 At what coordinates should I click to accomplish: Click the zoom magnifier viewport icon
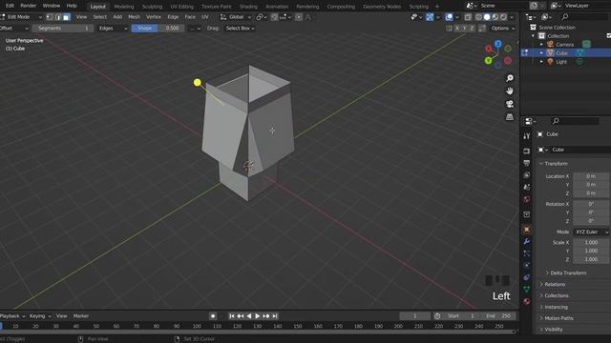(x=509, y=78)
